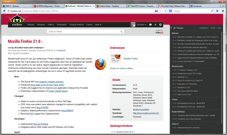
Task: Open the Mozilla Firefox topic link
Action: click(131, 59)
